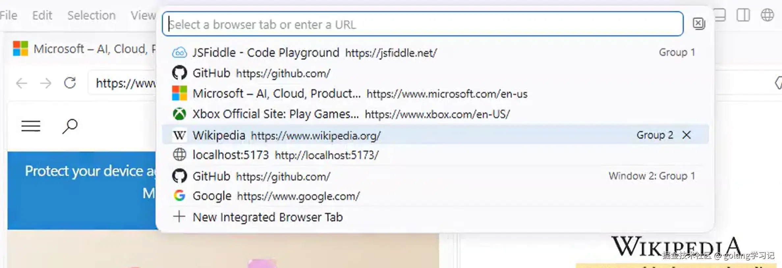This screenshot has height=268, width=782.
Task: Open the File menu
Action: tap(9, 15)
